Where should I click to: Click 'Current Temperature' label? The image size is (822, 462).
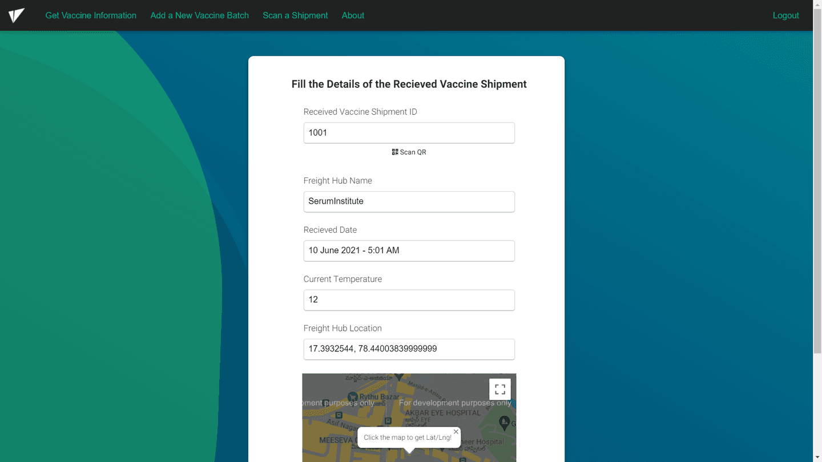point(342,279)
